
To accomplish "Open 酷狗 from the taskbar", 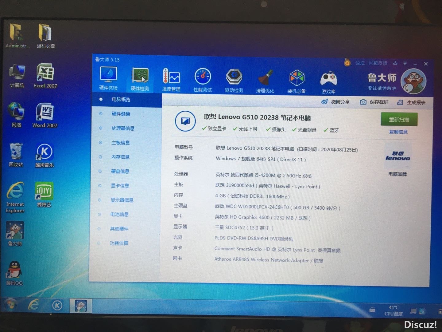I will [x=57, y=305].
